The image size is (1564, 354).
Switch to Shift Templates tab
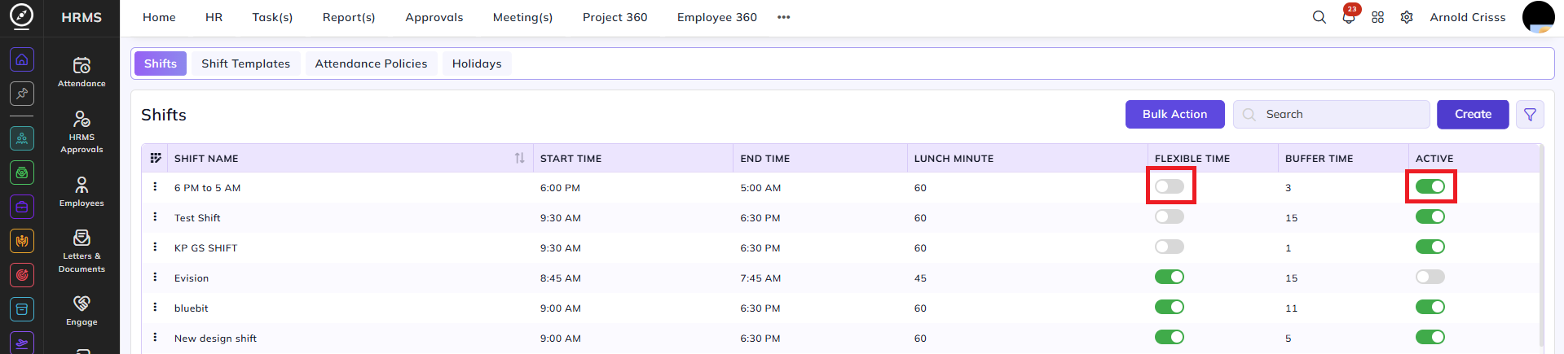246,63
